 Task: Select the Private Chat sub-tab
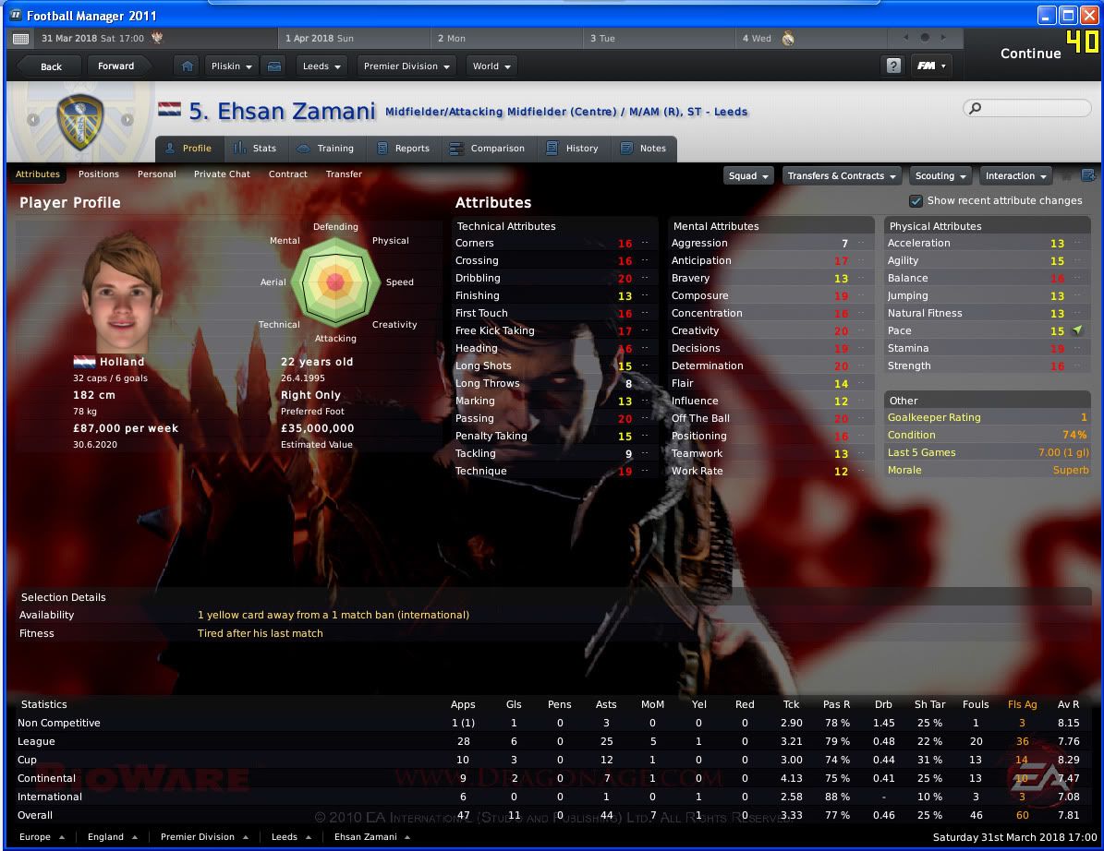[222, 174]
